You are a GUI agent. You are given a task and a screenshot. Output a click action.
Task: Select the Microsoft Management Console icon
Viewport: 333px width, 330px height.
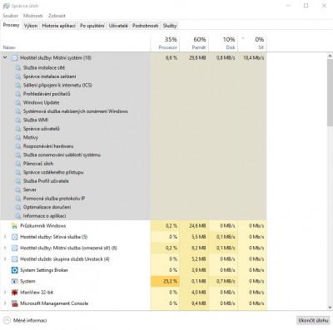click(x=14, y=303)
